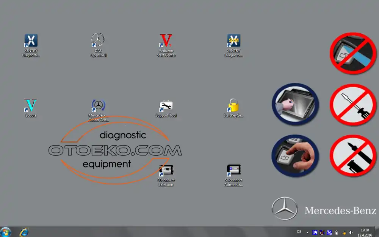Screen dimensions: 379x237
Task: Select the Ecoute desktop icon
Action: tap(31, 105)
